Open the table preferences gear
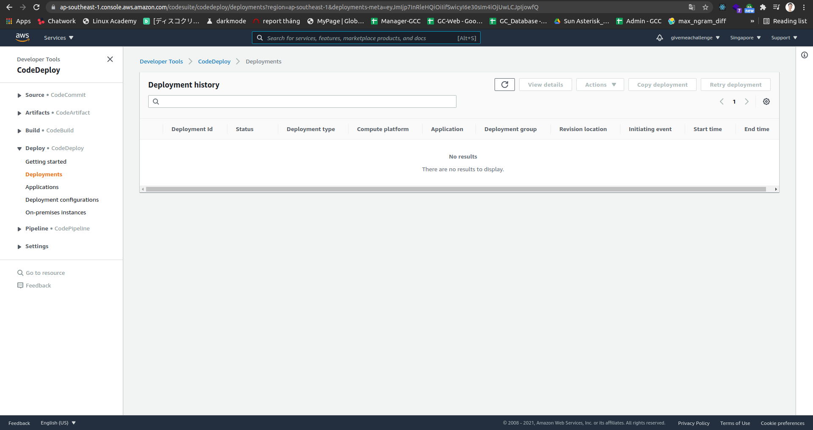This screenshot has width=813, height=430. tap(766, 101)
